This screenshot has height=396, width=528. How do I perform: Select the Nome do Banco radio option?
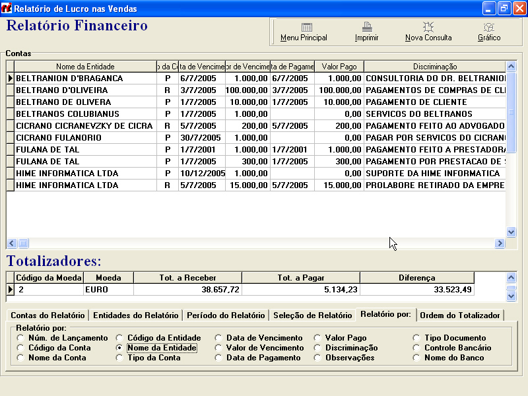pyautogui.click(x=416, y=358)
